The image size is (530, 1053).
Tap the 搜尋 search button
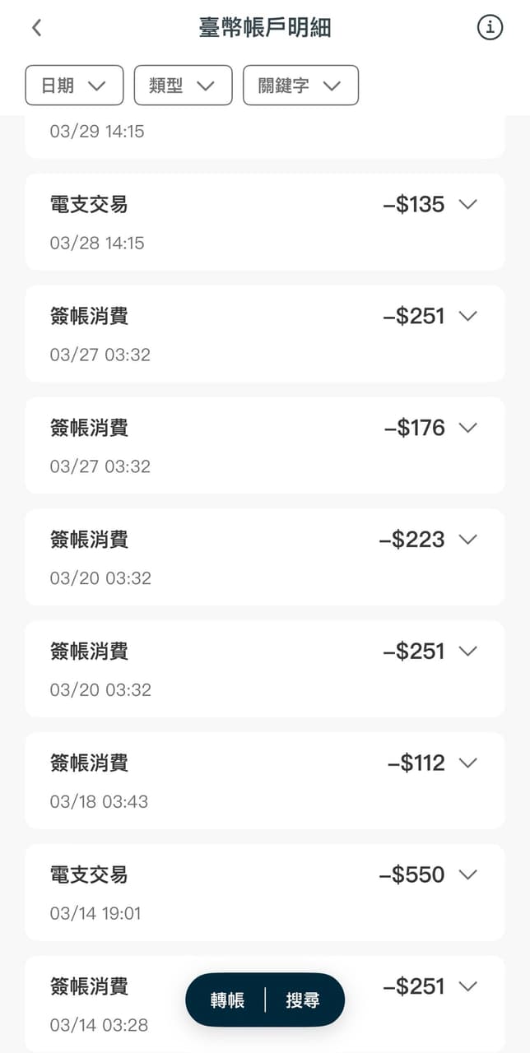(x=302, y=1000)
